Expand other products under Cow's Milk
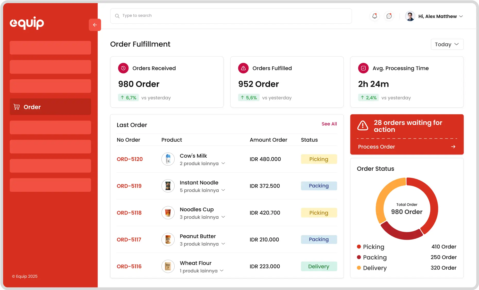 223,164
